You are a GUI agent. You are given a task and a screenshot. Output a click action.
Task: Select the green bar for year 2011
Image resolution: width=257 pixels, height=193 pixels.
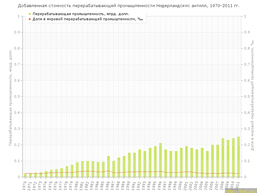(238, 157)
